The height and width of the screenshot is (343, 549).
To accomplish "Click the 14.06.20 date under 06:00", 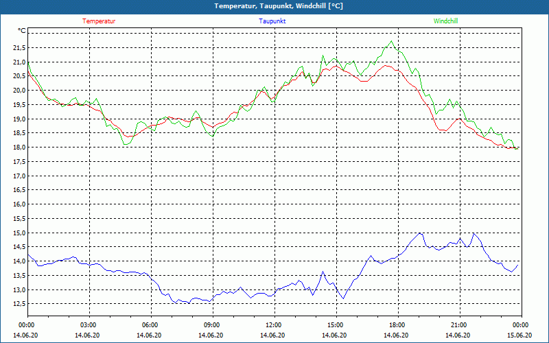I will pos(149,335).
